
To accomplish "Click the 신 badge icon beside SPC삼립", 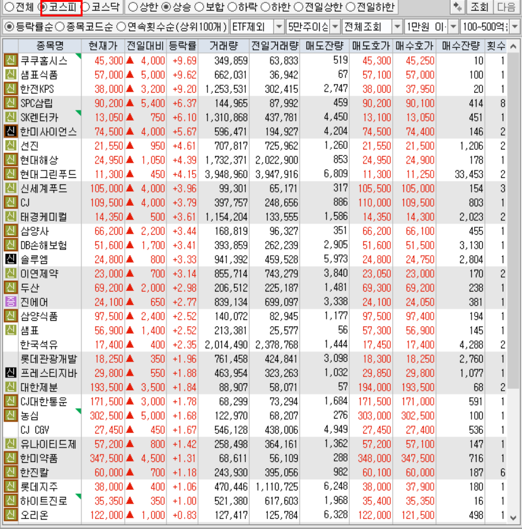I will [11, 103].
